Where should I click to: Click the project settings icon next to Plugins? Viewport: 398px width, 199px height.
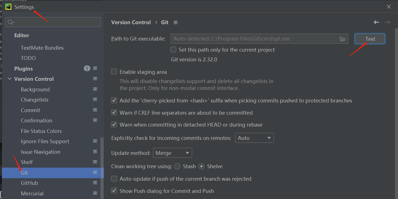pyautogui.click(x=95, y=69)
